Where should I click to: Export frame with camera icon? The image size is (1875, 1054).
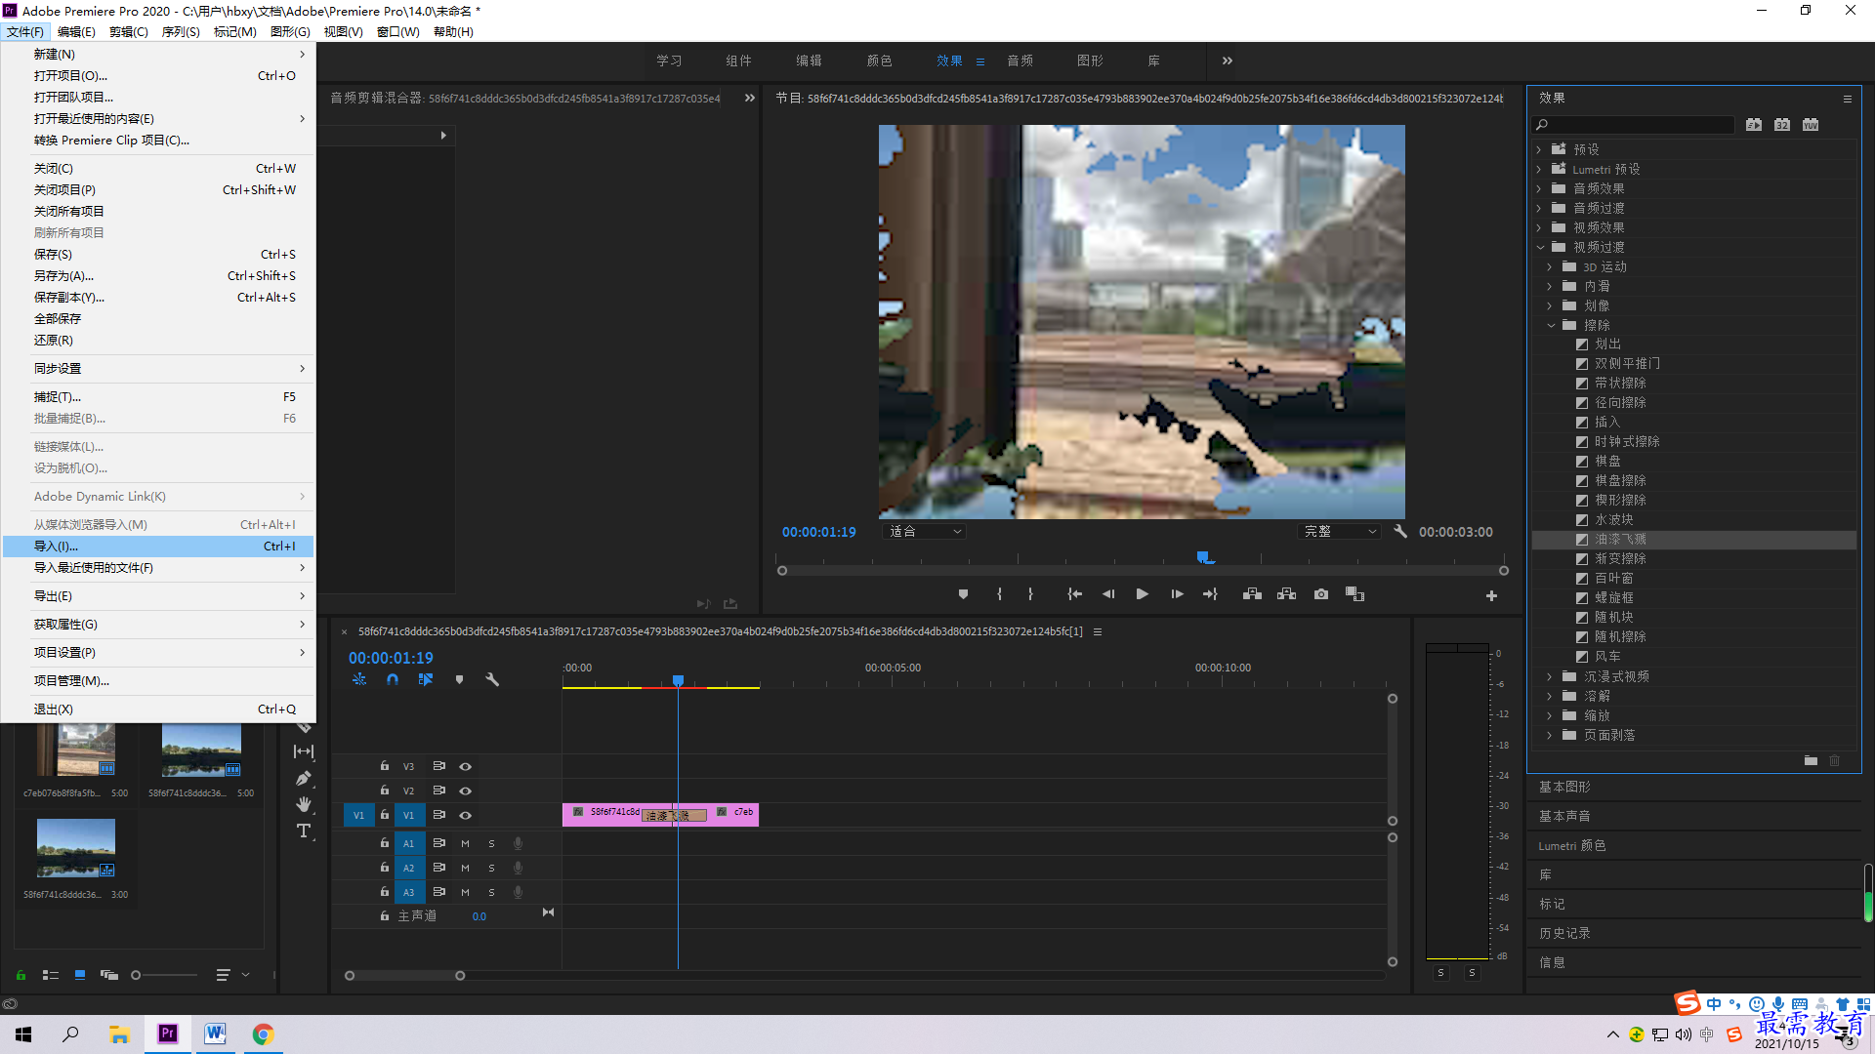[1321, 594]
